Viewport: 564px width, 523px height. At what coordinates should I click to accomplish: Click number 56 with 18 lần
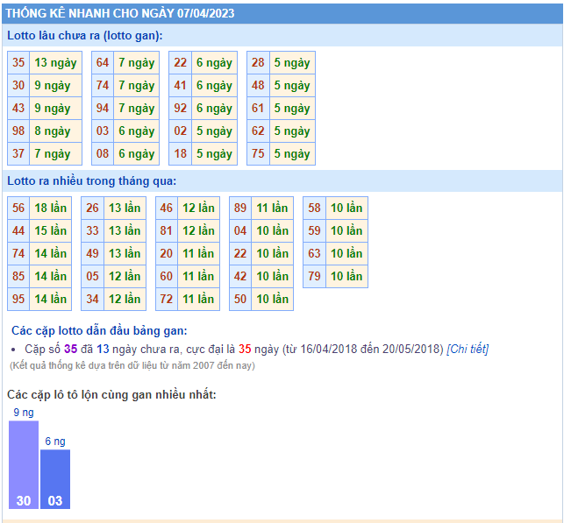pos(18,208)
